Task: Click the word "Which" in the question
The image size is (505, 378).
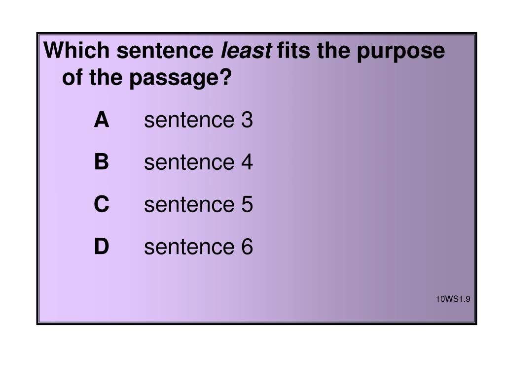Action: click(76, 50)
